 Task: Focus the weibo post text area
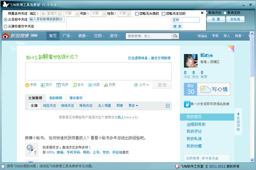(98, 71)
